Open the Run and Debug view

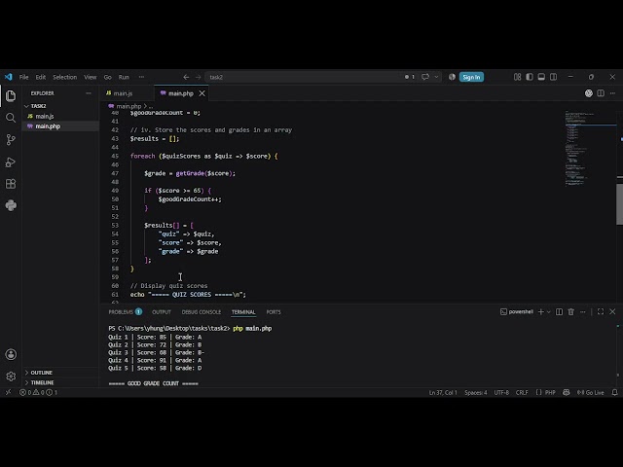11,162
